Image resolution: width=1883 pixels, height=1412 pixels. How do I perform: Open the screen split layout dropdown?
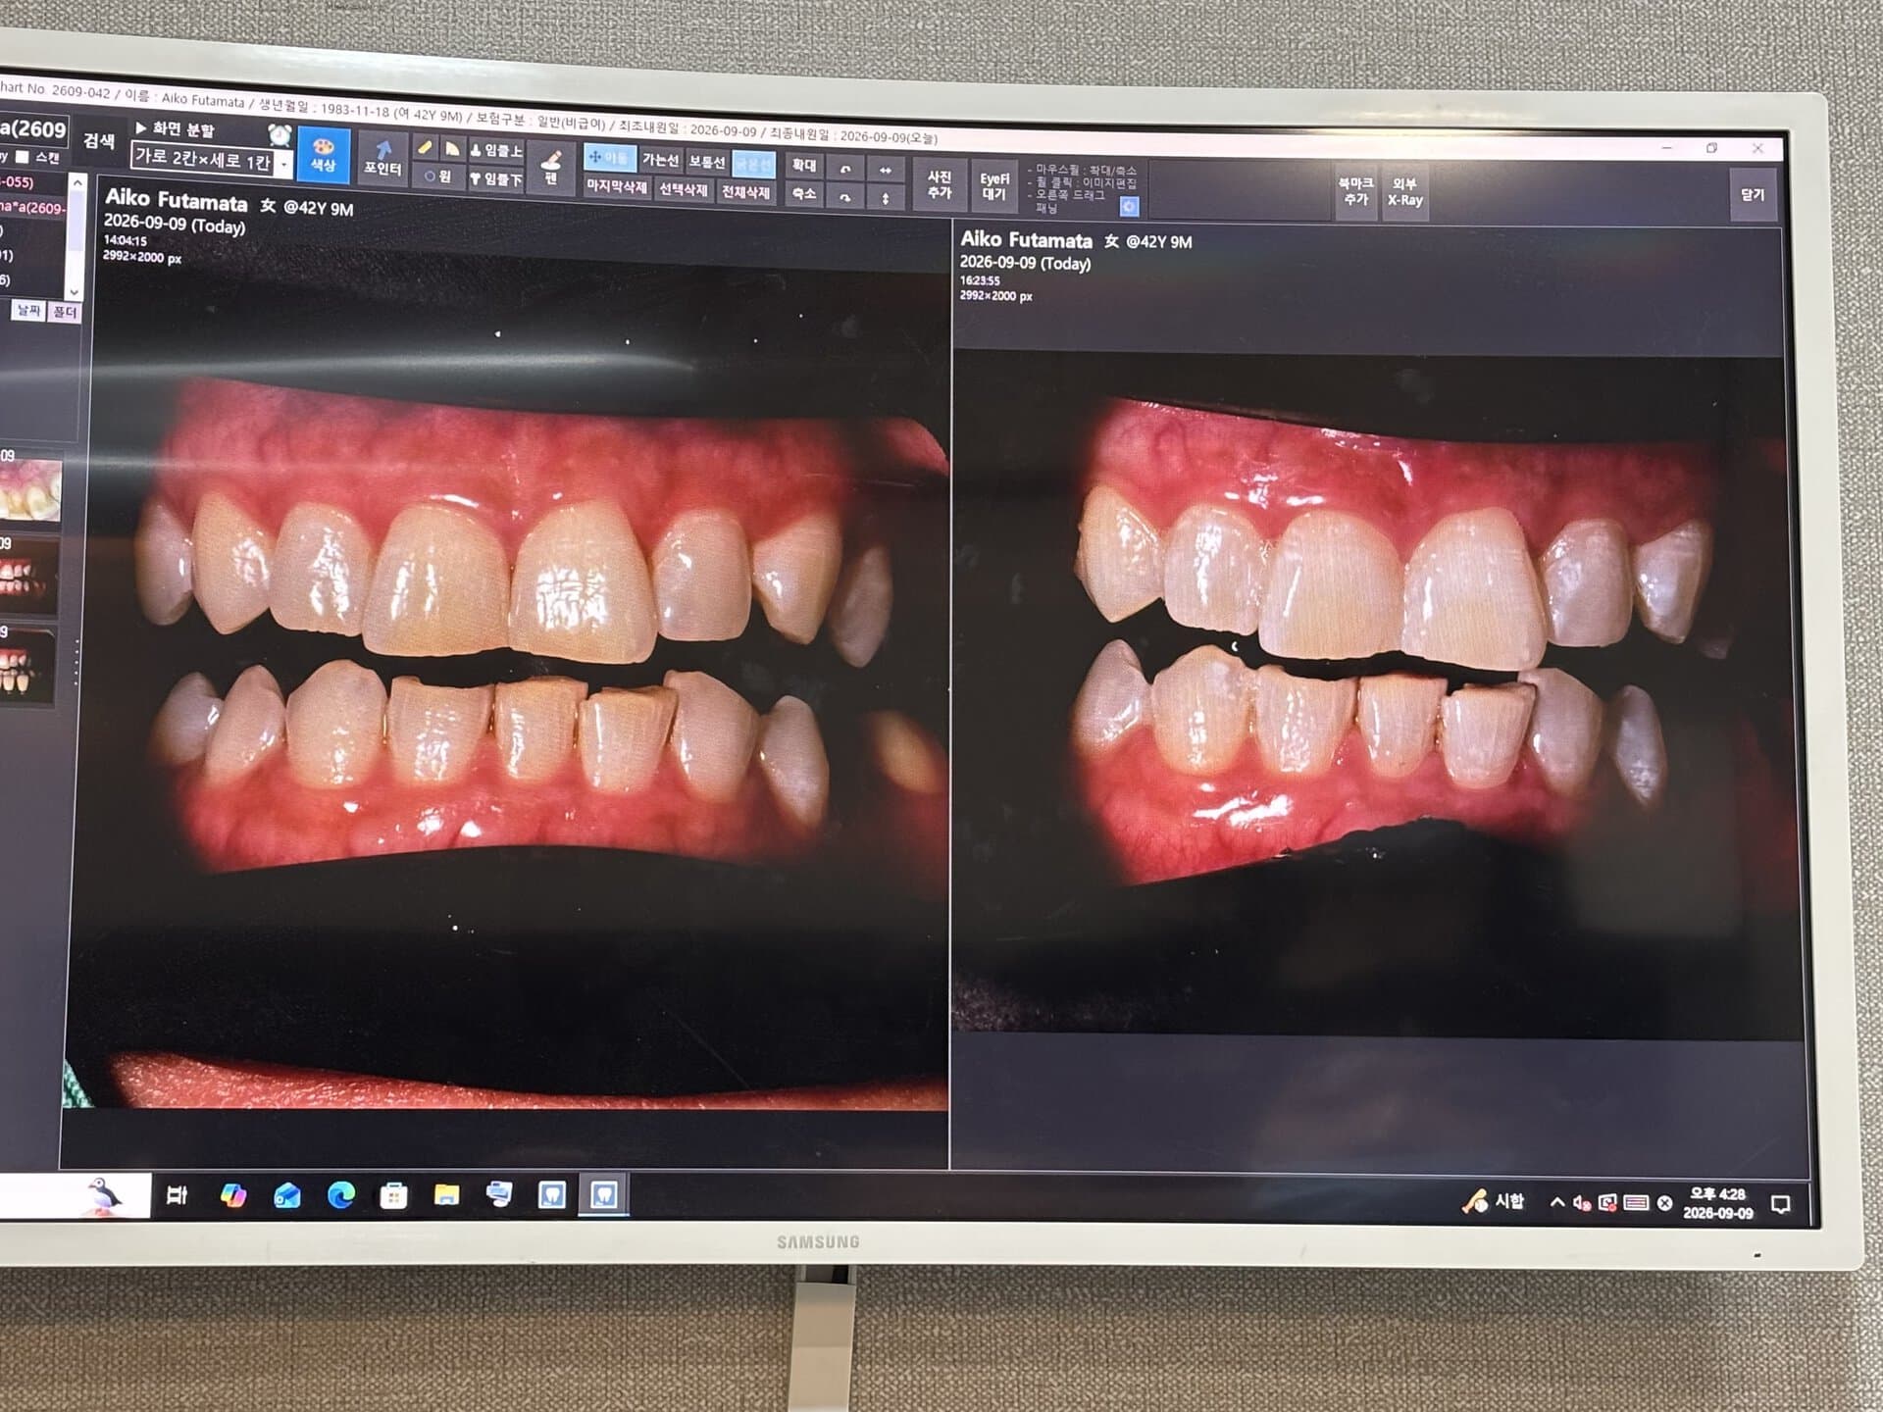point(283,163)
